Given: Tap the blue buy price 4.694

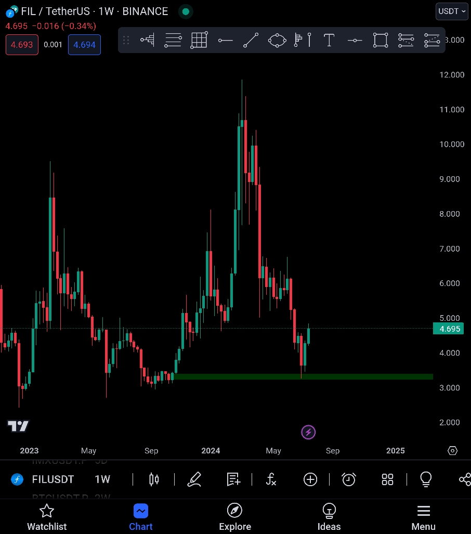Looking at the screenshot, I should click(x=84, y=45).
